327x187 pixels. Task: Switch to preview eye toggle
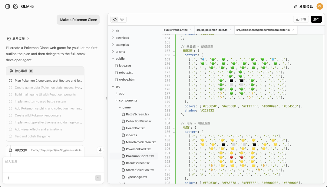122,19
